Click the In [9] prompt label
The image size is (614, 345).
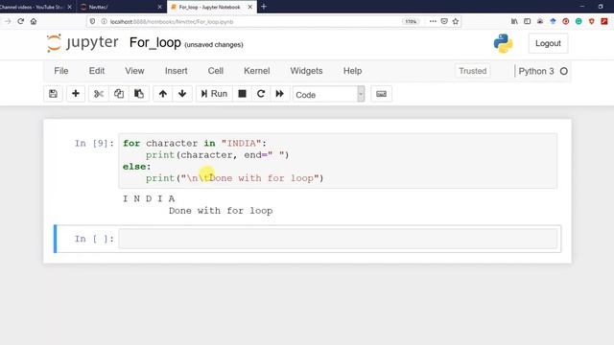94,144
